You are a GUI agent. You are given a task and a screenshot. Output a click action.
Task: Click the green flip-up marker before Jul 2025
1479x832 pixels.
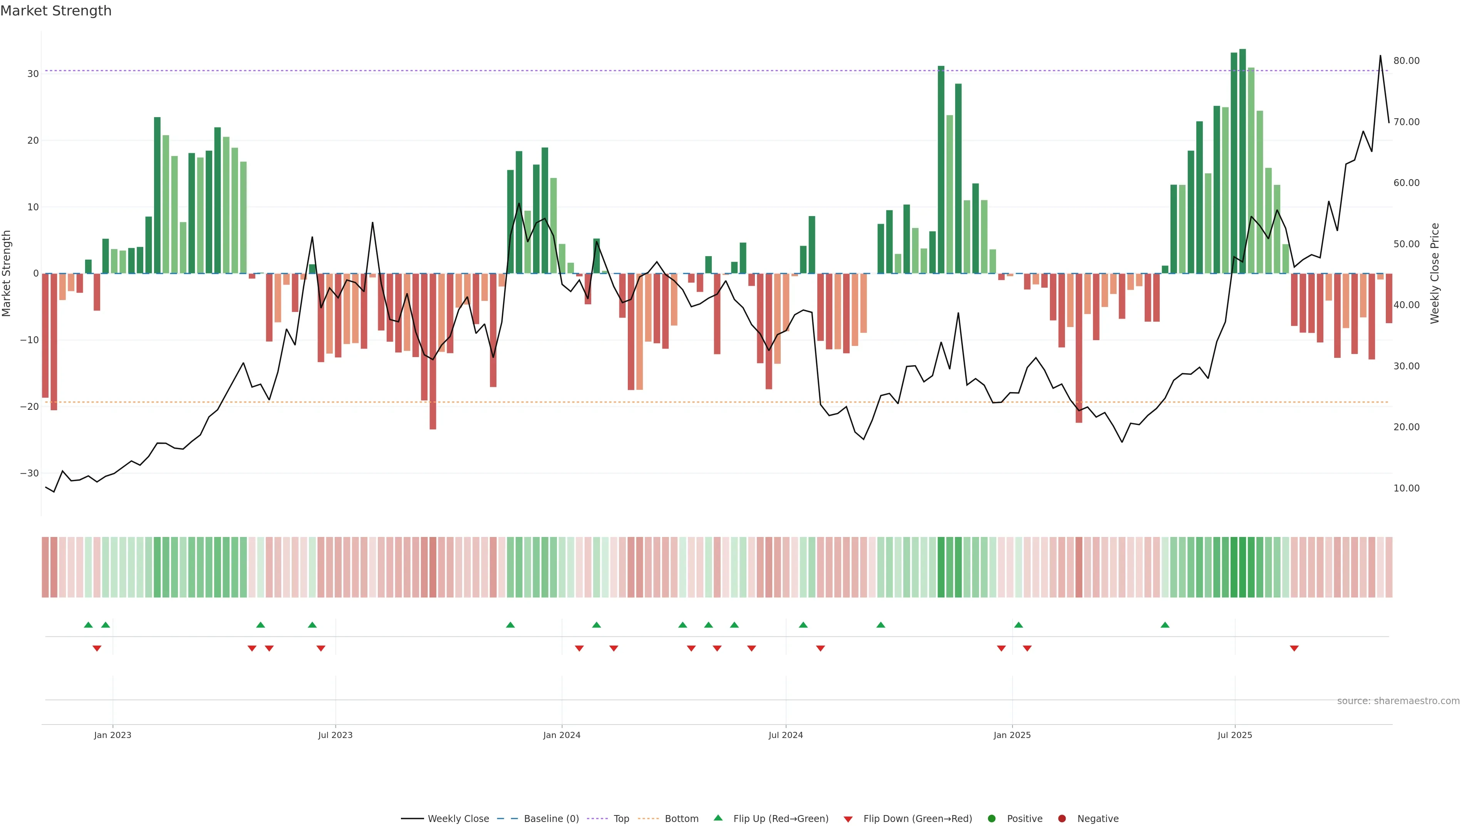1165,625
